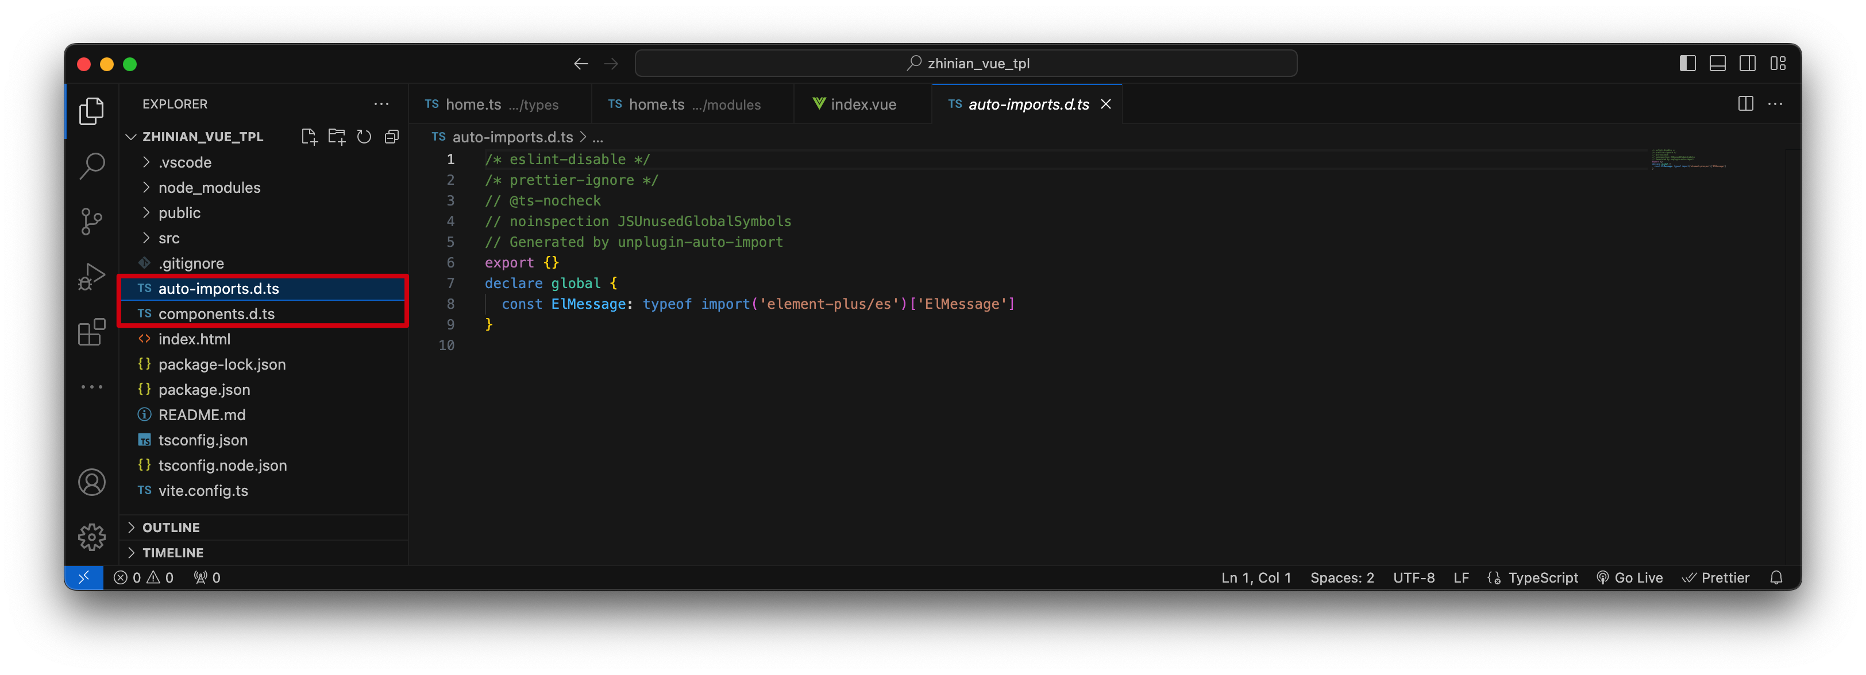Screen dimensions: 1866x675
Task: Change indentation via Spaces: 2
Action: 1342,577
